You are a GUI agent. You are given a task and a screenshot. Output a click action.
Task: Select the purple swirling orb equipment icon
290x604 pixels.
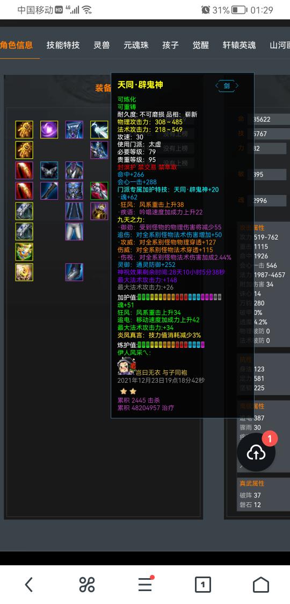49,129
